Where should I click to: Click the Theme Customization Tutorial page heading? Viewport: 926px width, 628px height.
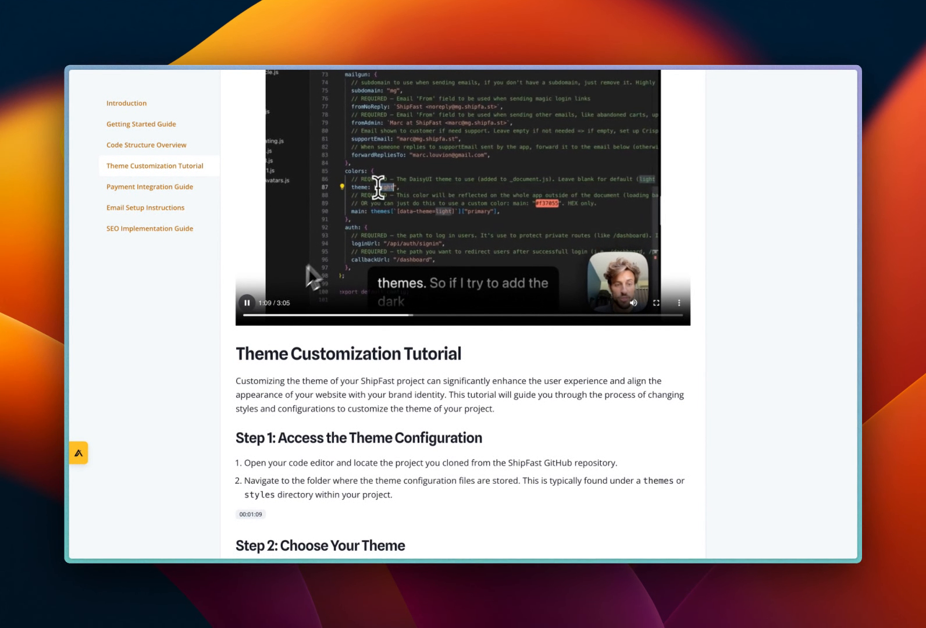coord(348,354)
